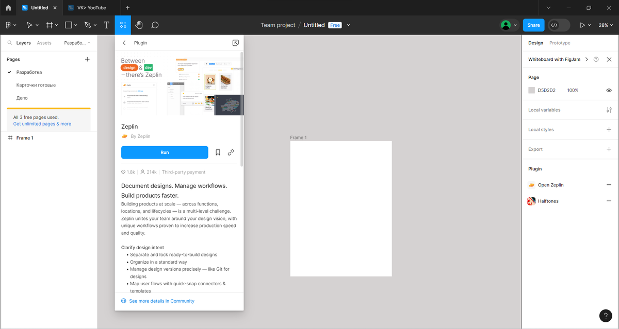This screenshot has height=329, width=619.
Task: Select the Text tool
Action: pyautogui.click(x=107, y=25)
